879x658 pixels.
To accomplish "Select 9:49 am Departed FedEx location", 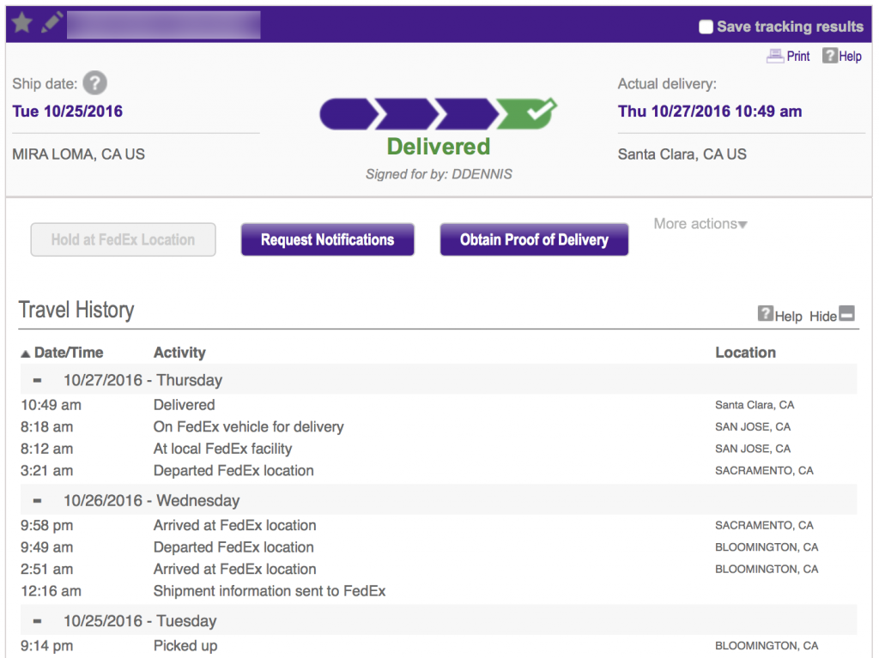I will tap(439, 547).
